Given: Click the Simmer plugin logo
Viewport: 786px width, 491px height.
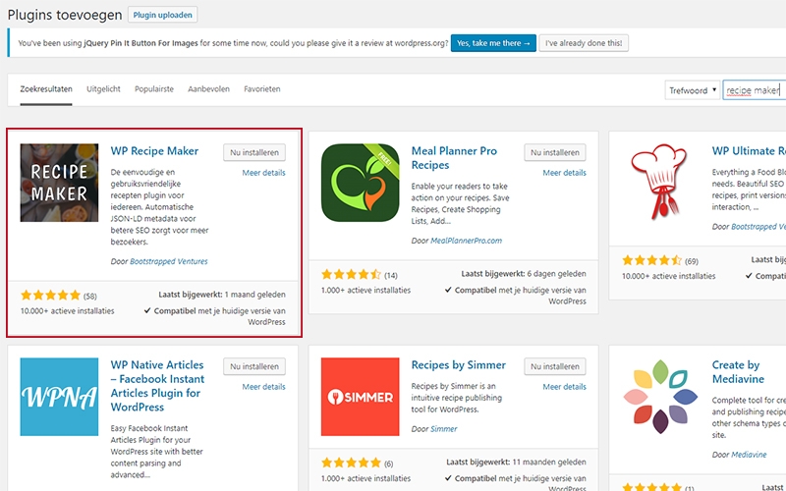Looking at the screenshot, I should tap(360, 397).
